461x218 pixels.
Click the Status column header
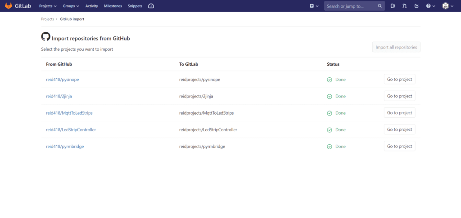point(333,64)
